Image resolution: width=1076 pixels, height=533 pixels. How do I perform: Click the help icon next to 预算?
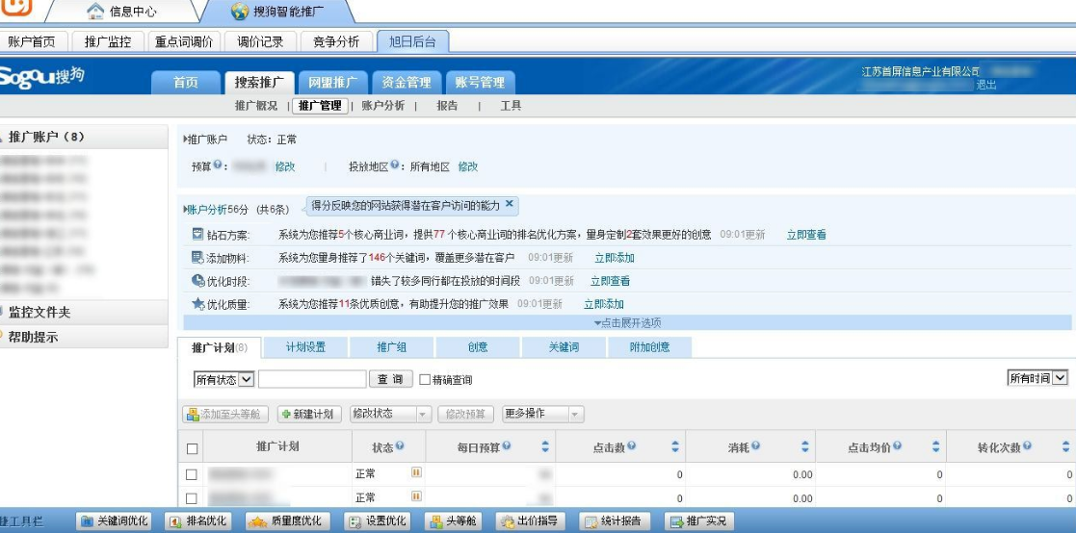[x=218, y=165]
